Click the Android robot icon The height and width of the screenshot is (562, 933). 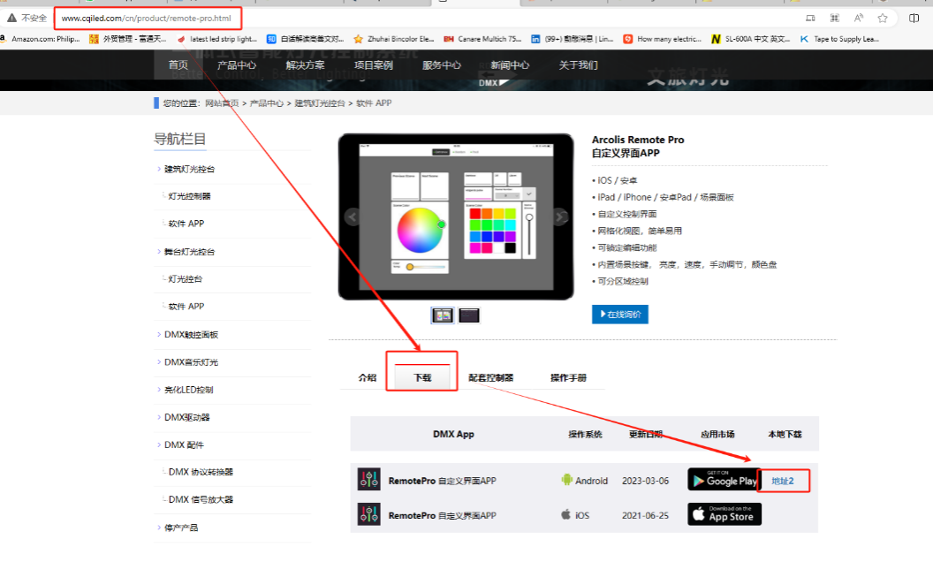[566, 479]
